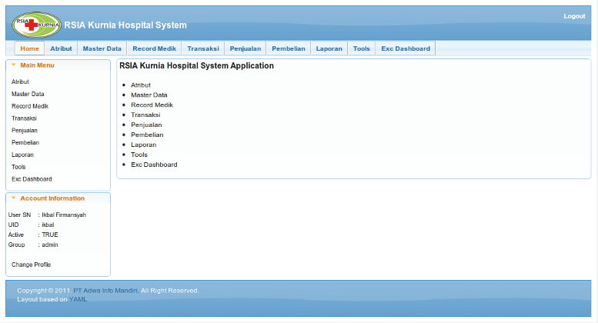
Task: Click the Main Menu panel heading text
Action: [x=38, y=65]
